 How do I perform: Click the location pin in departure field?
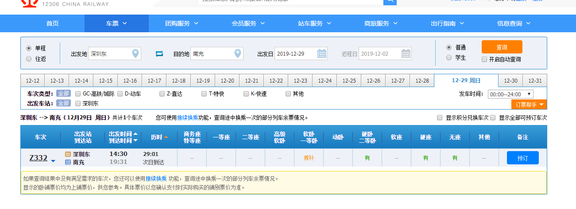[136, 54]
